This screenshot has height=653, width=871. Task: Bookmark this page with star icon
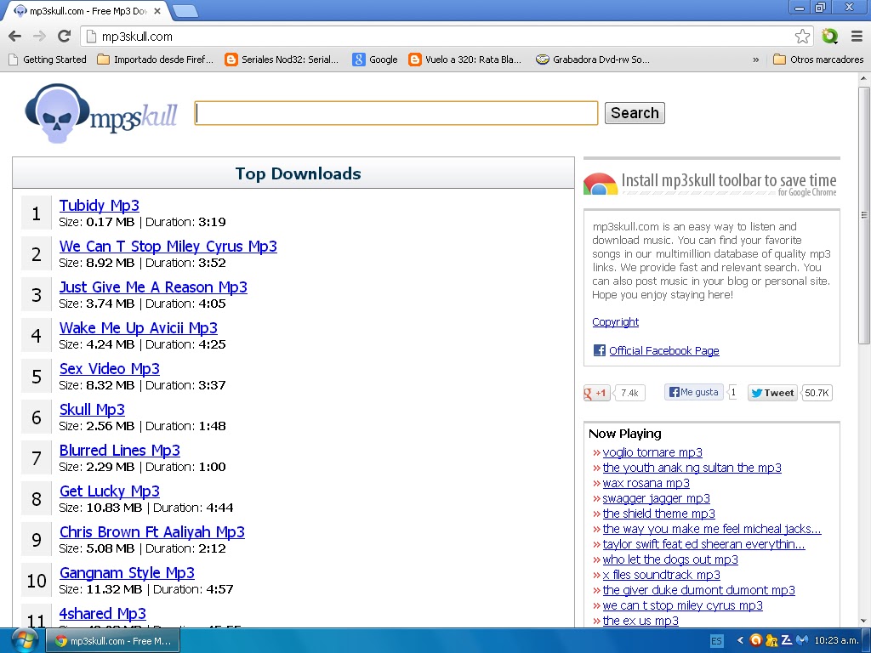[802, 37]
